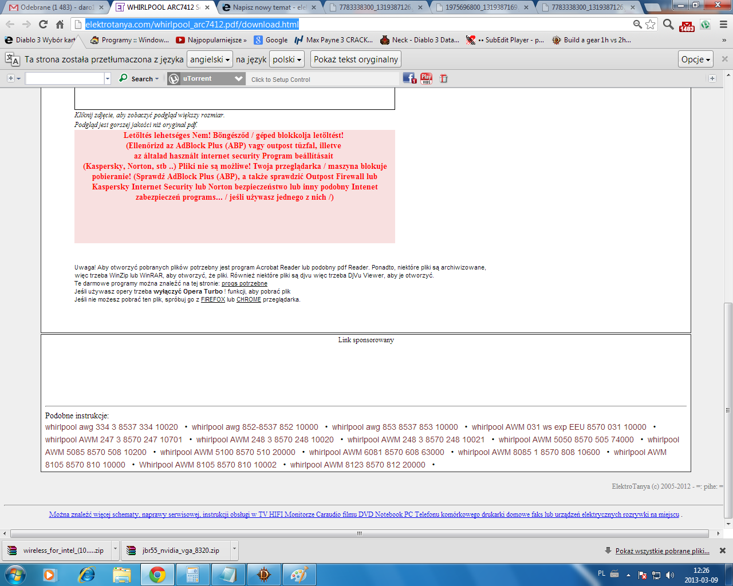Show hidden system tray icons
Viewport: 733px width, 586px height.
pos(628,575)
